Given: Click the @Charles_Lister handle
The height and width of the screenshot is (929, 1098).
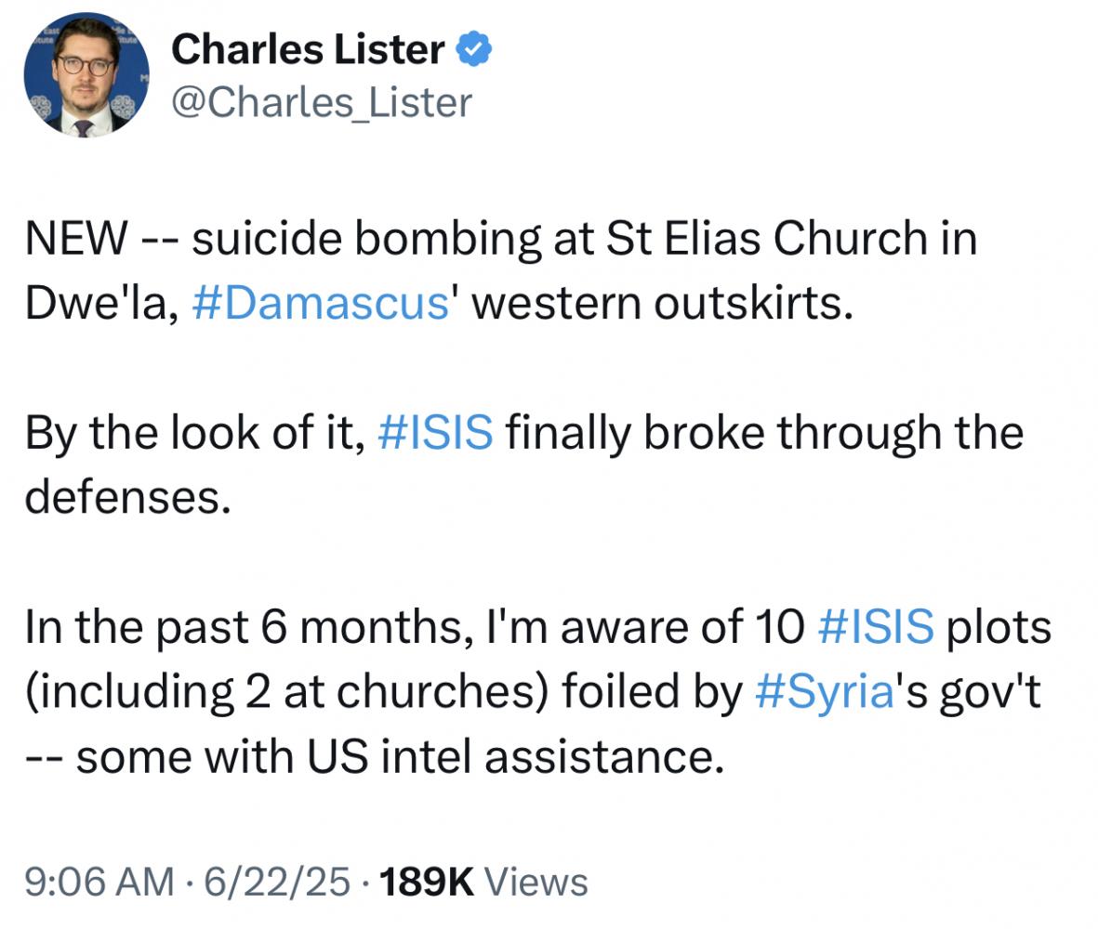Looking at the screenshot, I should [322, 103].
